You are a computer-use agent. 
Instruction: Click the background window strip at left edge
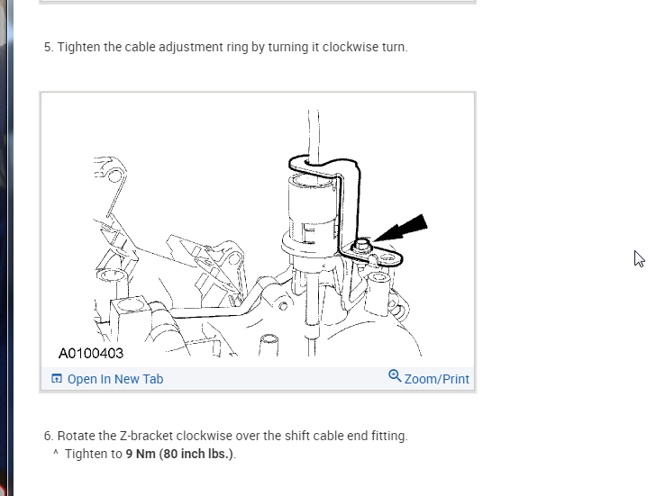(x=6, y=248)
